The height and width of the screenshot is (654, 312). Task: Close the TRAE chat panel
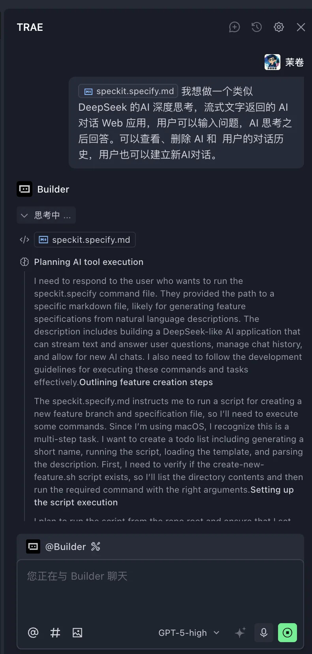301,27
